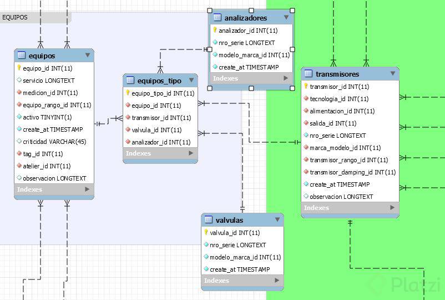
Task: Click diamond icon beside analizadores nro_serie
Action: 215,42
